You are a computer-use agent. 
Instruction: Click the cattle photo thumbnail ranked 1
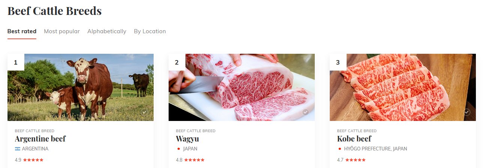click(x=81, y=87)
